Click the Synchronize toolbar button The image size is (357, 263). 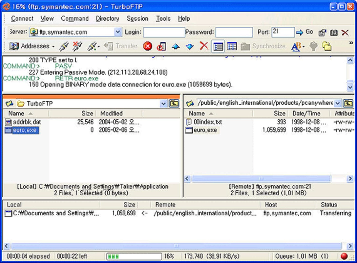click(263, 46)
